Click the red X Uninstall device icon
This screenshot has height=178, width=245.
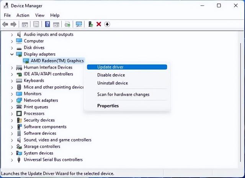coord(99,24)
